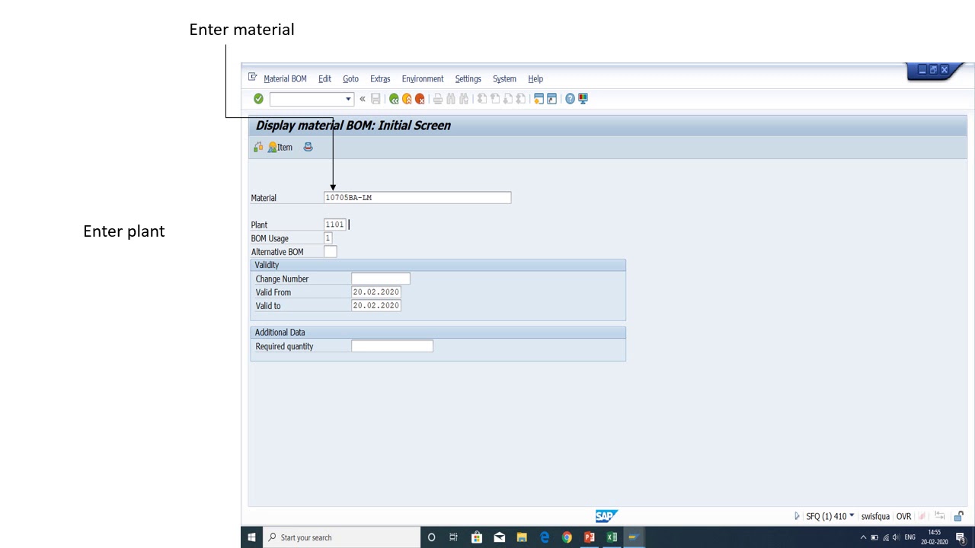Image resolution: width=975 pixels, height=548 pixels.
Task: Open Microsoft Store from the taskbar
Action: click(477, 537)
